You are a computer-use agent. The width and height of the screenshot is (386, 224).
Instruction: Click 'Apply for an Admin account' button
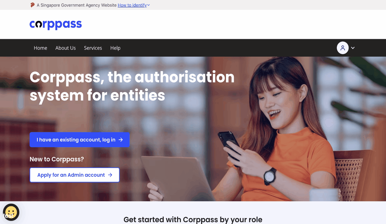pyautogui.click(x=74, y=175)
